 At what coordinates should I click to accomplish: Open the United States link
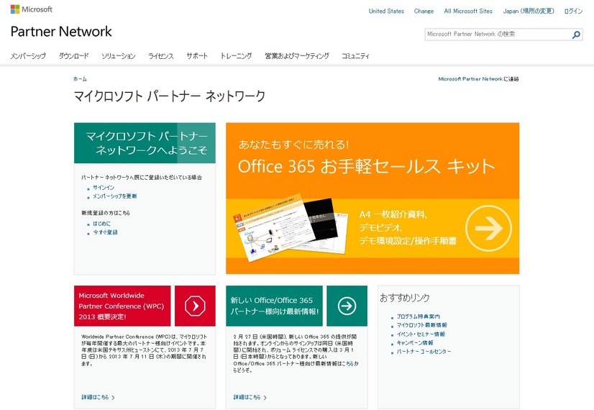pyautogui.click(x=386, y=11)
